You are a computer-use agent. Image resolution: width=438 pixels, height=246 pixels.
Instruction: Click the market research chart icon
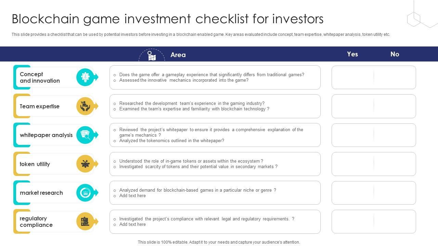point(85,193)
